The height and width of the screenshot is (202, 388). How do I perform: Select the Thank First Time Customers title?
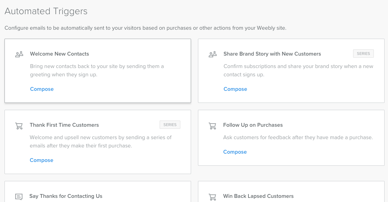pos(64,125)
